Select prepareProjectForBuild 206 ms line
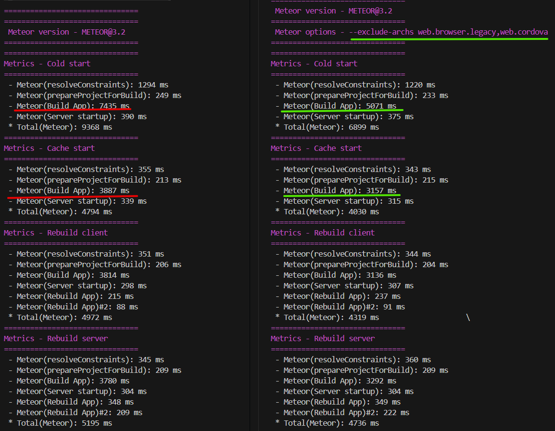This screenshot has width=555, height=431. 95,264
